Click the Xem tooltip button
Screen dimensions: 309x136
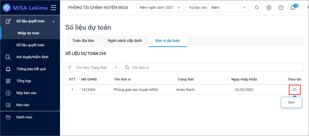(292, 102)
